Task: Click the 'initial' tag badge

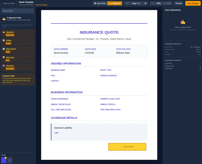Action: coord(8,43)
